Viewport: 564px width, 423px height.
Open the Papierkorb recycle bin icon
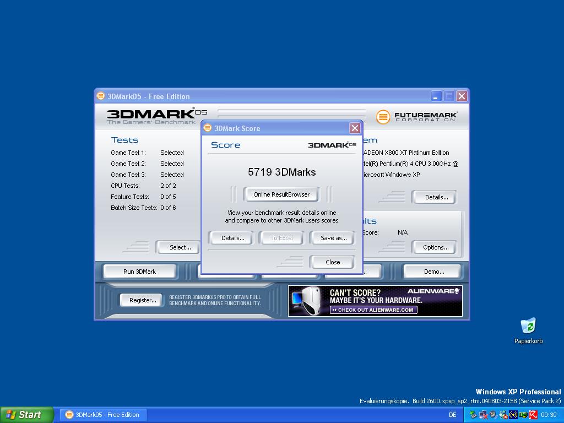click(x=528, y=331)
